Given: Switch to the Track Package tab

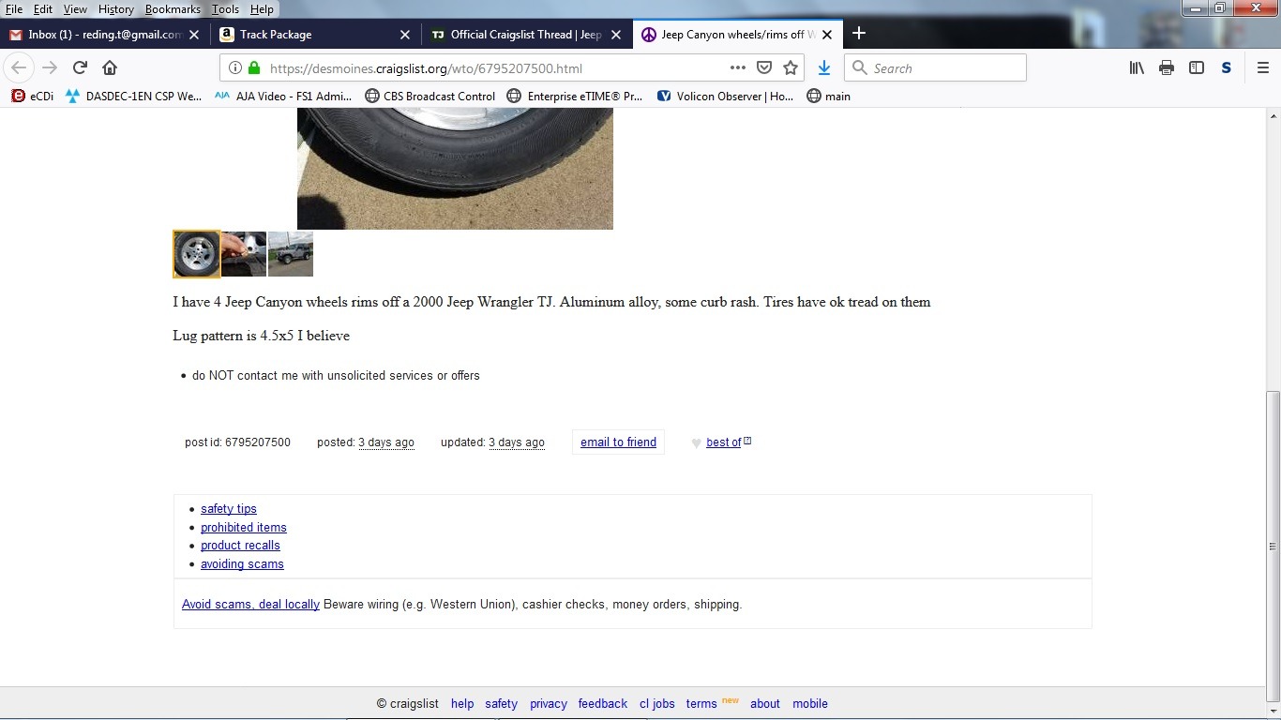Looking at the screenshot, I should [x=309, y=35].
